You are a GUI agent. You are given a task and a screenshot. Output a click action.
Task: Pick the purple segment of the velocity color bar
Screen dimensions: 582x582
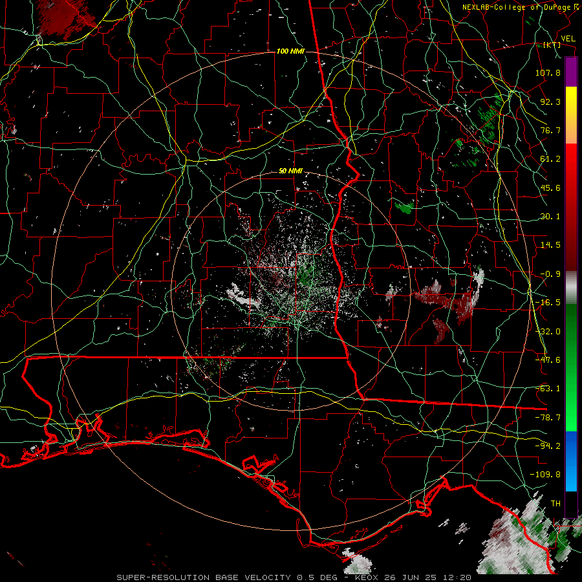(x=571, y=72)
